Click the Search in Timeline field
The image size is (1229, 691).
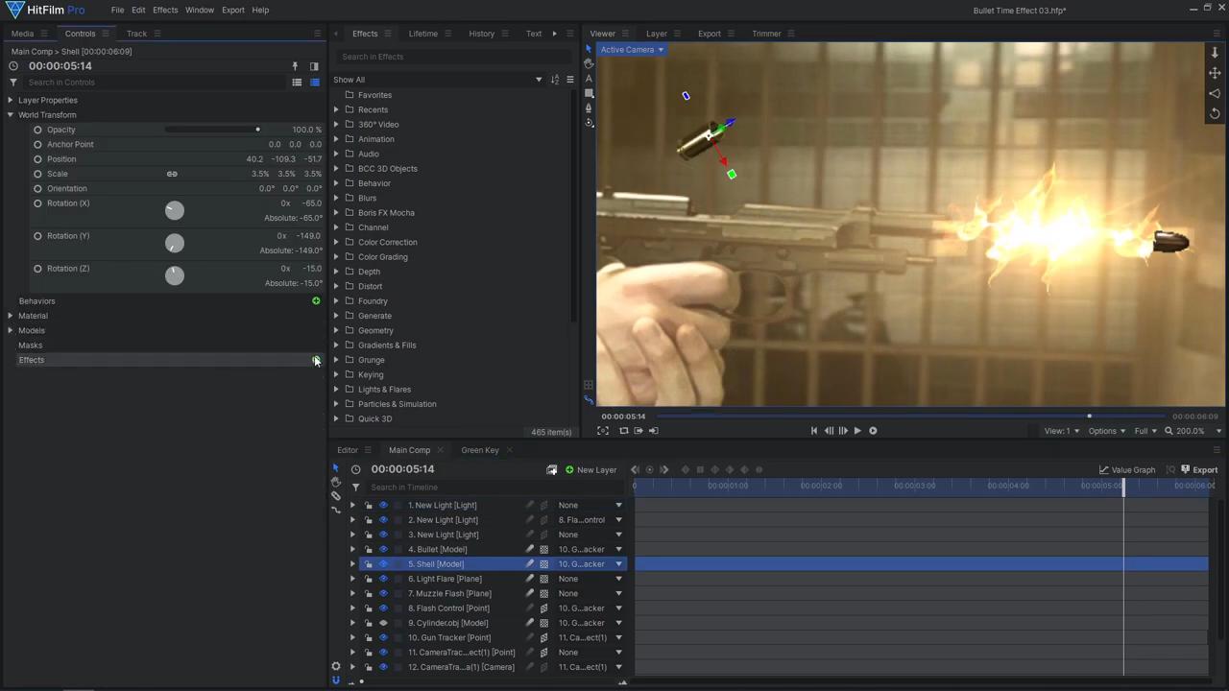click(494, 488)
